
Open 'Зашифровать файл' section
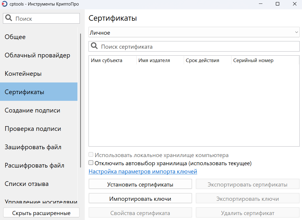click(33, 147)
